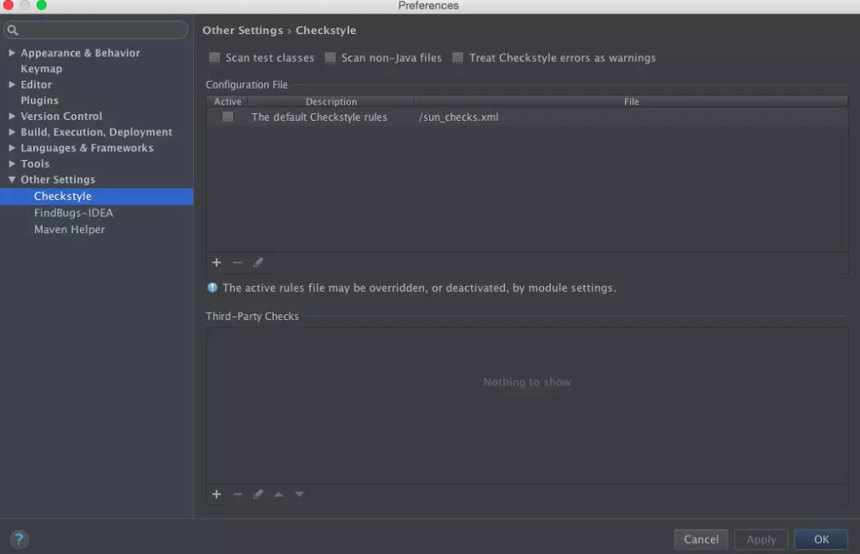Viewport: 860px width, 554px height.
Task: Confirm with the OK button
Action: coord(821,540)
